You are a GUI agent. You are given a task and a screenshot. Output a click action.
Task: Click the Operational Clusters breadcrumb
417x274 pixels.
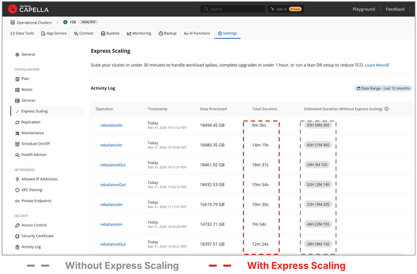tap(34, 23)
